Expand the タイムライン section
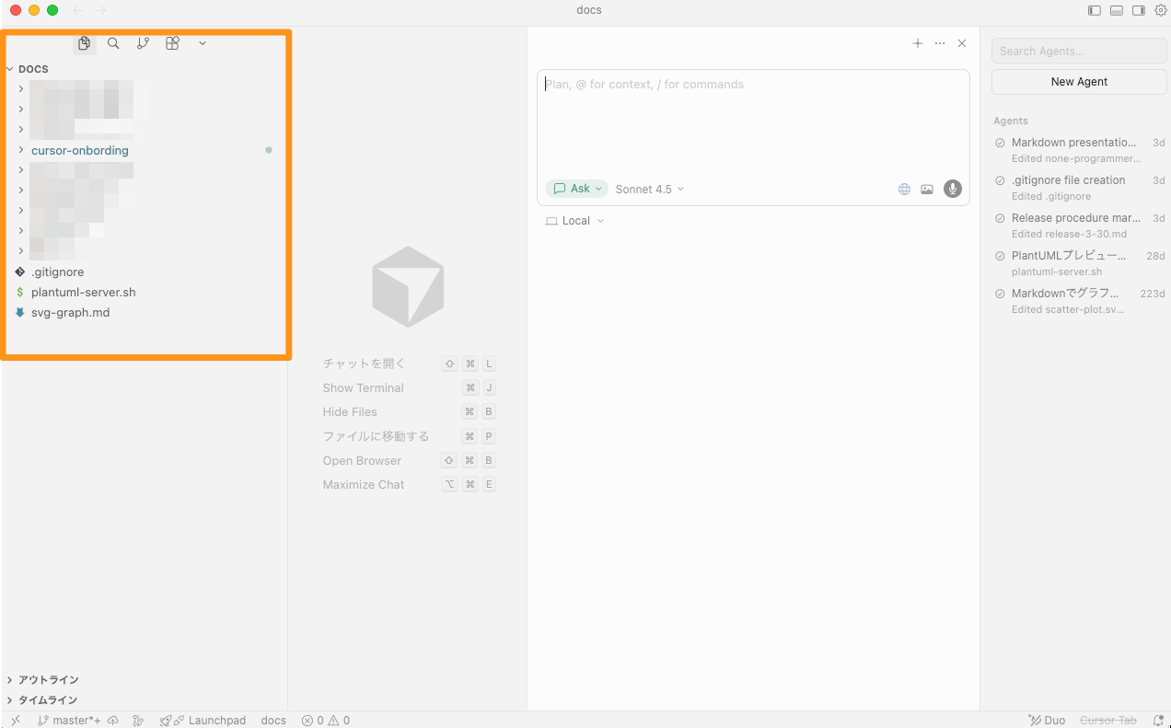 click(48, 700)
